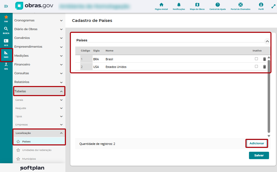
Task: Favorite Municípios with its star icon
Action: [x=18, y=159]
